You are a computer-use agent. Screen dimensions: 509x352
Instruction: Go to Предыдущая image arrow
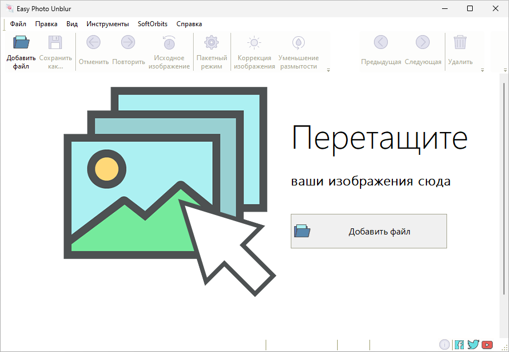(381, 43)
